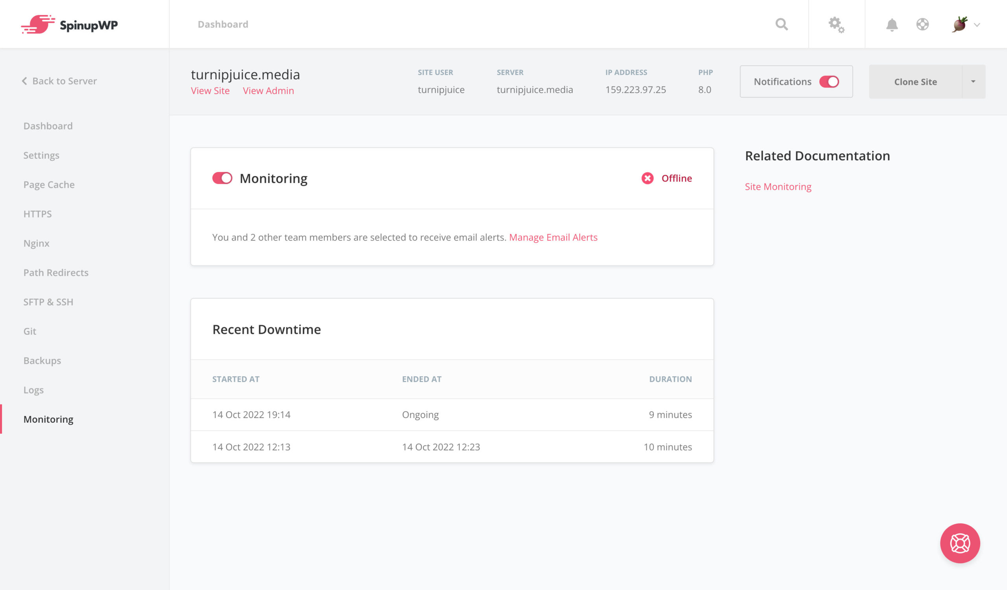Open the settings gears icon
Screen dimensions: 1007x590
(x=836, y=25)
